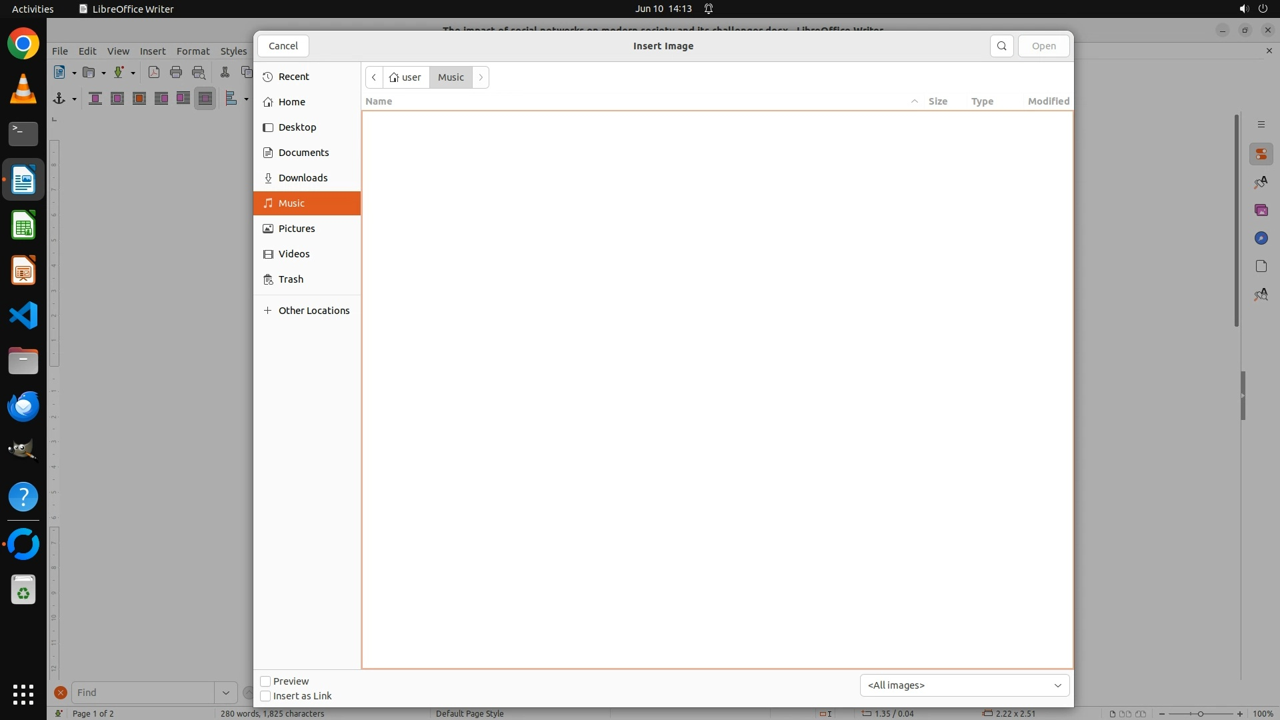Enable the Preview checkbox

point(265,681)
